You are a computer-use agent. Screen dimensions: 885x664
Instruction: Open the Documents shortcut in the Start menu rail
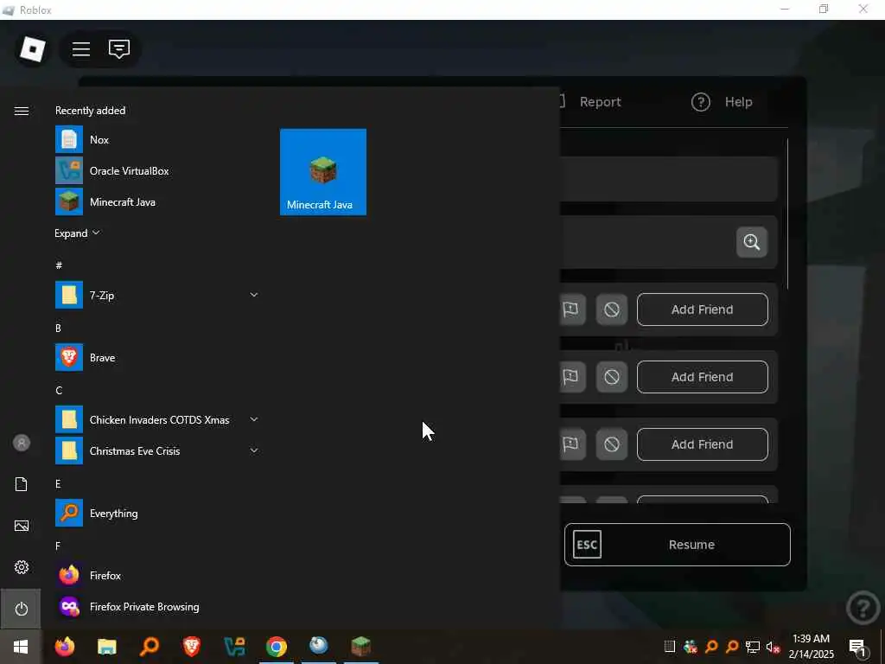[x=22, y=484]
